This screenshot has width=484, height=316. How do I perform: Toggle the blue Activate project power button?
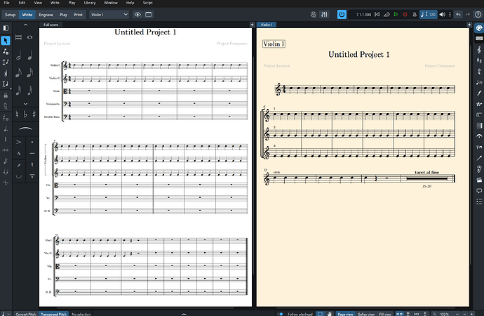(342, 14)
